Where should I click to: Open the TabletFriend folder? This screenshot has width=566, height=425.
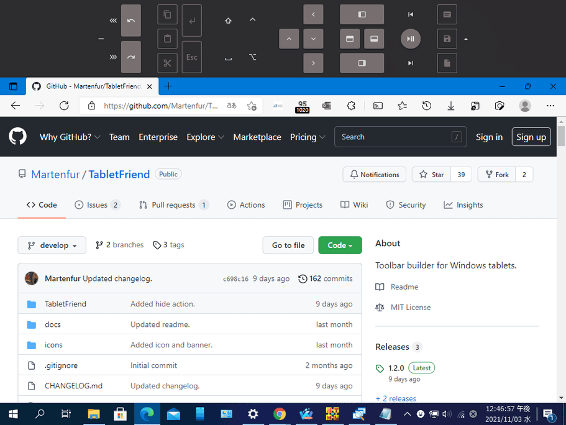coord(65,304)
